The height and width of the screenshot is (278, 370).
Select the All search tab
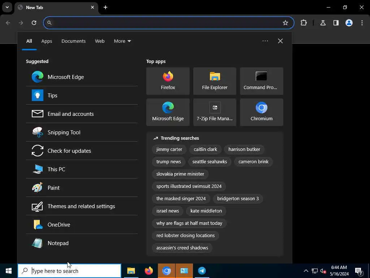(x=29, y=41)
